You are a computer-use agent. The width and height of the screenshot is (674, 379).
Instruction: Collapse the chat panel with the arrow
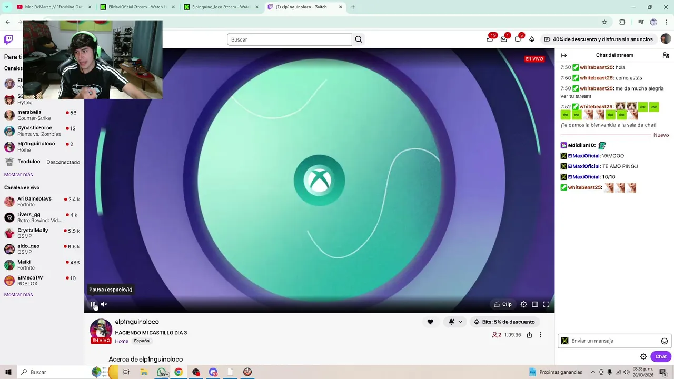tap(564, 55)
